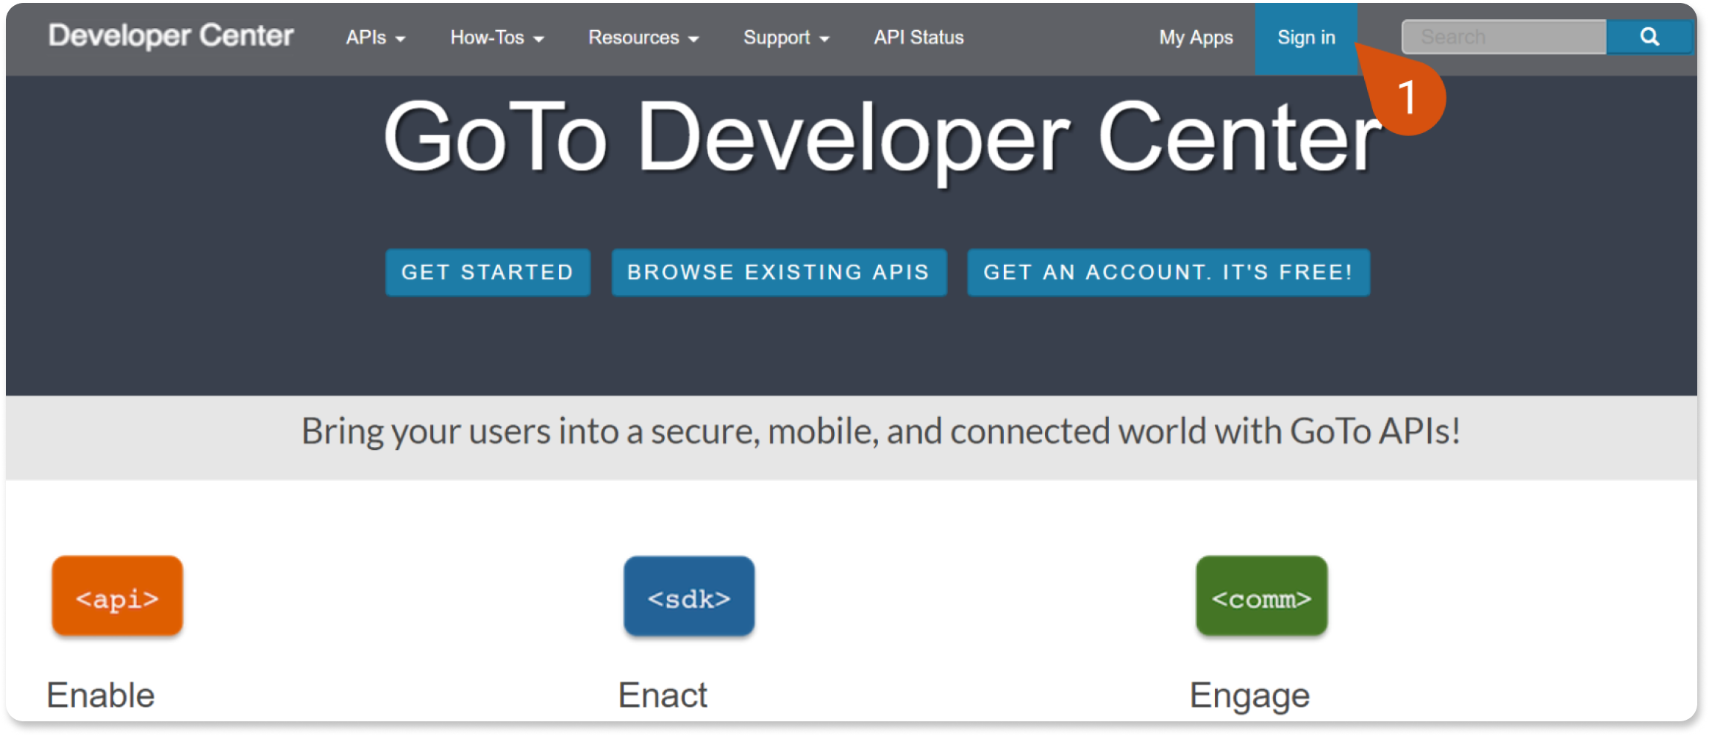The image size is (1709, 736).
Task: Click BROWSE EXISTING APIS button
Action: [x=779, y=272]
